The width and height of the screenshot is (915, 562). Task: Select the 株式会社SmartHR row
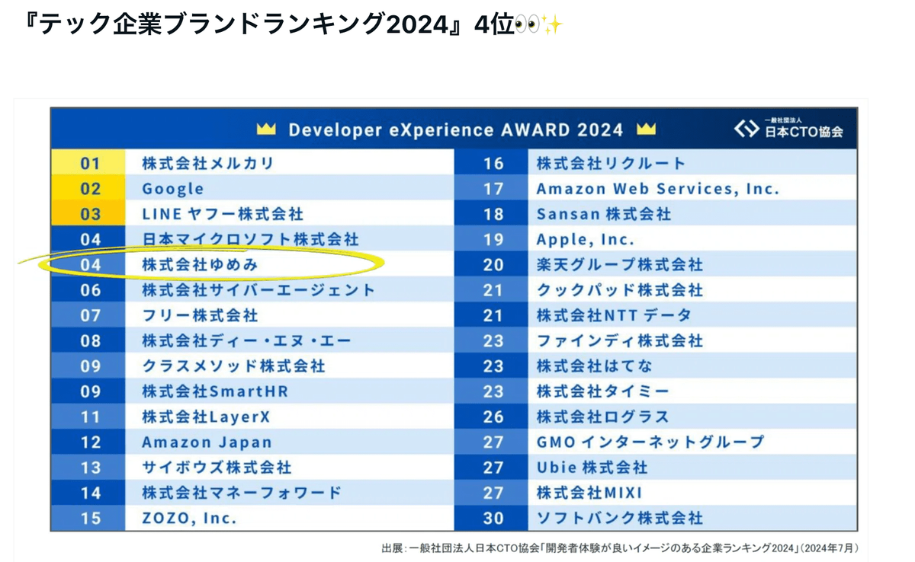(x=215, y=391)
